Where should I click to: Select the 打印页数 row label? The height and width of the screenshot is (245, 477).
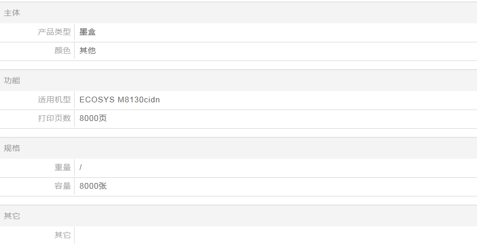[x=54, y=118]
